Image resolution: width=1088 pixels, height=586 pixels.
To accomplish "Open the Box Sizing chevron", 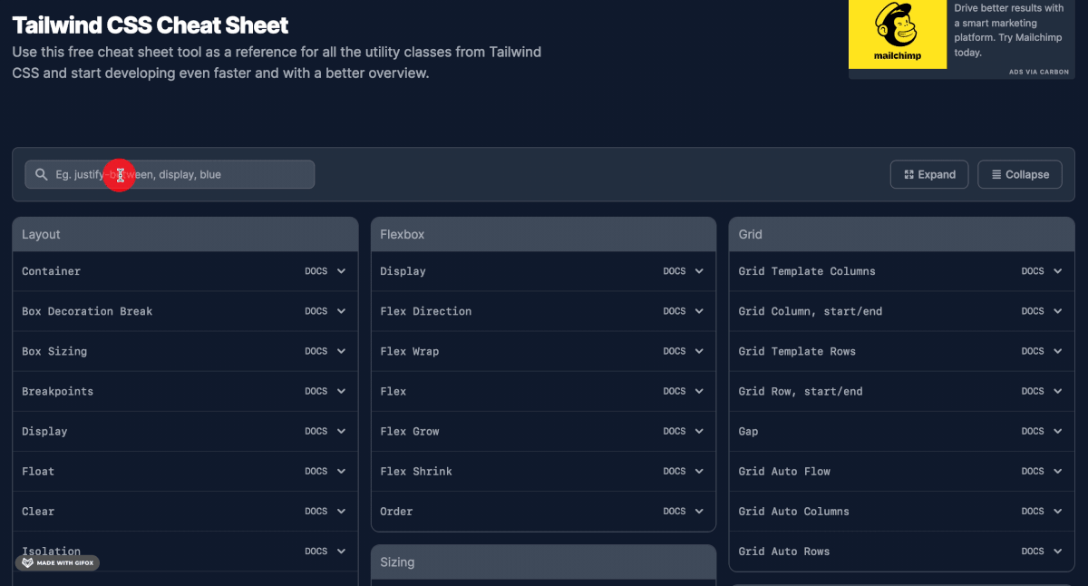I will click(x=341, y=351).
